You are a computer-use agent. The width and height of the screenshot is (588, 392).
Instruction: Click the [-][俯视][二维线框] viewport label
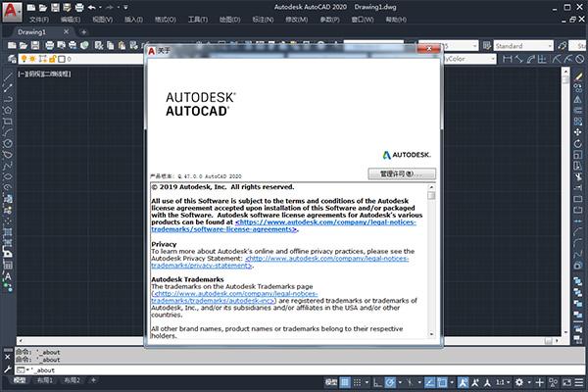pyautogui.click(x=44, y=73)
